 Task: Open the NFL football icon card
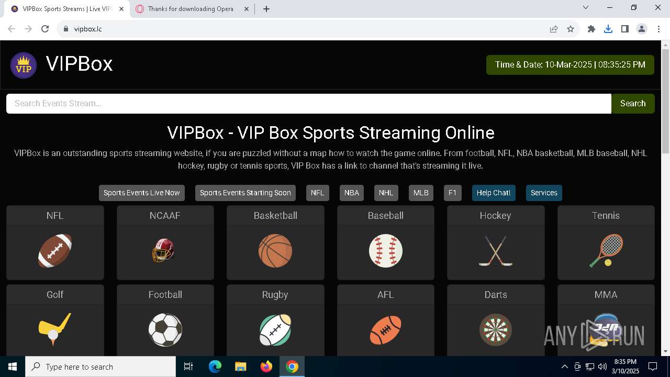click(55, 251)
